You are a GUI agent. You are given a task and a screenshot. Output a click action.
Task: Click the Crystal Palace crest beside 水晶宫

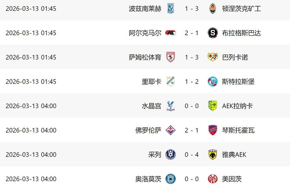tap(171, 106)
